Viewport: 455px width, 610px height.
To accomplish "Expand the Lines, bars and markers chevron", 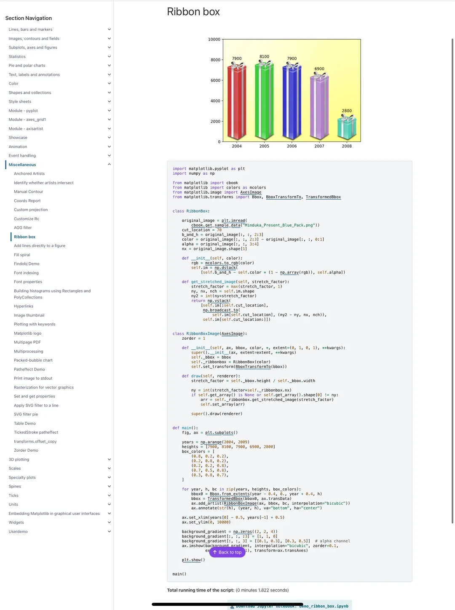I will tap(109, 29).
